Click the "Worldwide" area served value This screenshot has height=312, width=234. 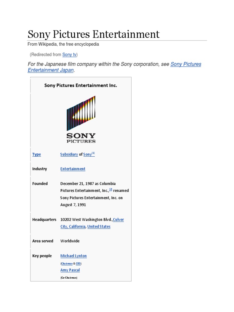pyautogui.click(x=70, y=241)
